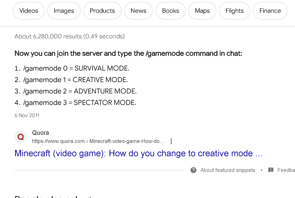This screenshot has width=295, height=198.
Task: Click the '/gamemode 0 = SURVIVAL MODE.' line
Action: coord(76,68)
